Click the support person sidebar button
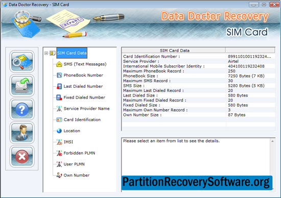The height and width of the screenshot is (198, 281). (x=22, y=133)
